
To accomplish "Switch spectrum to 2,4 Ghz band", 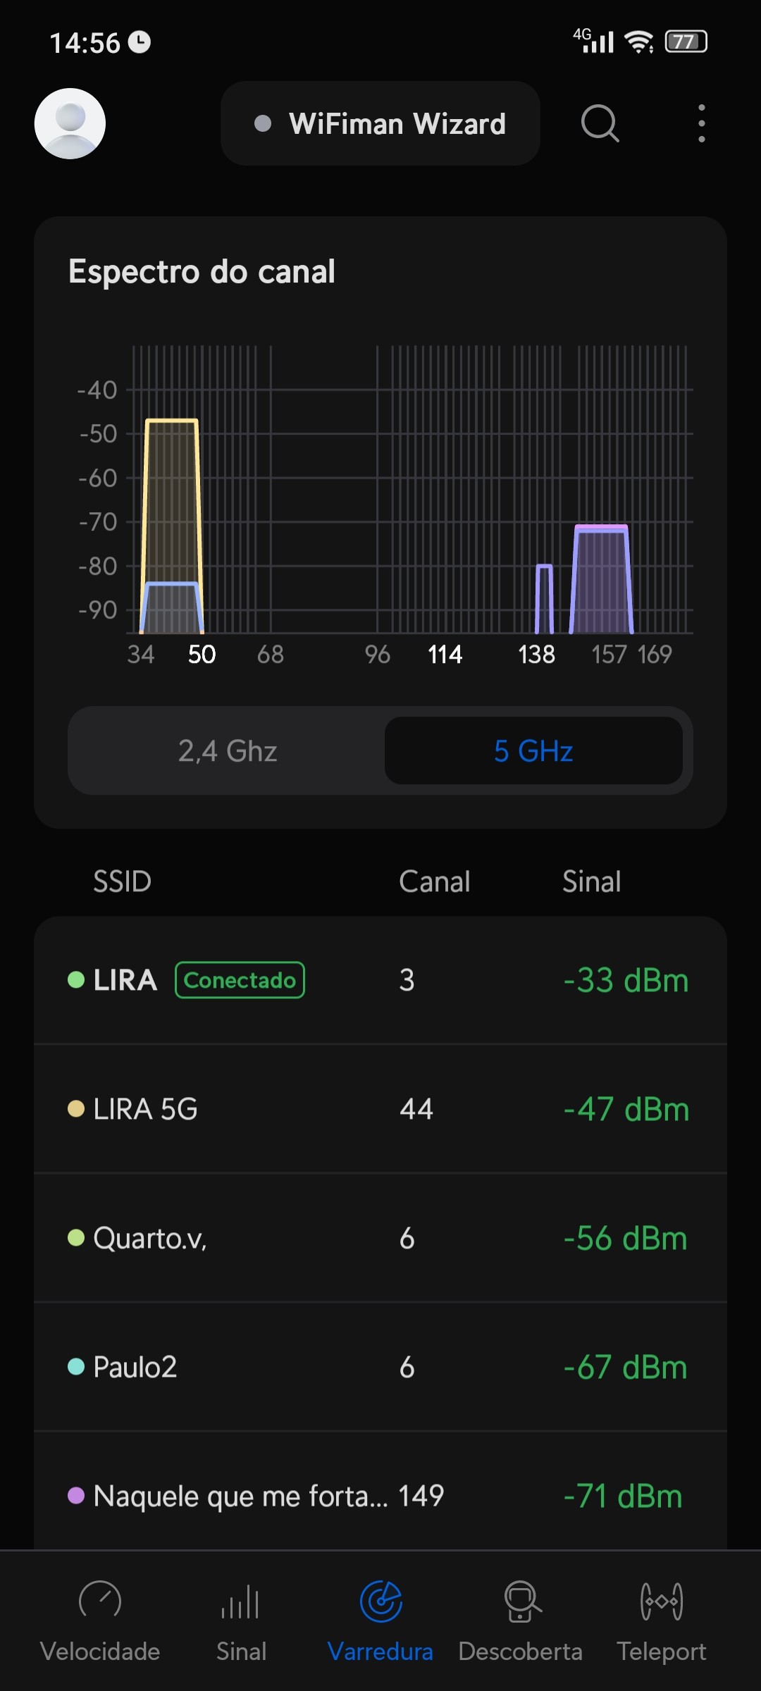I will click(228, 751).
